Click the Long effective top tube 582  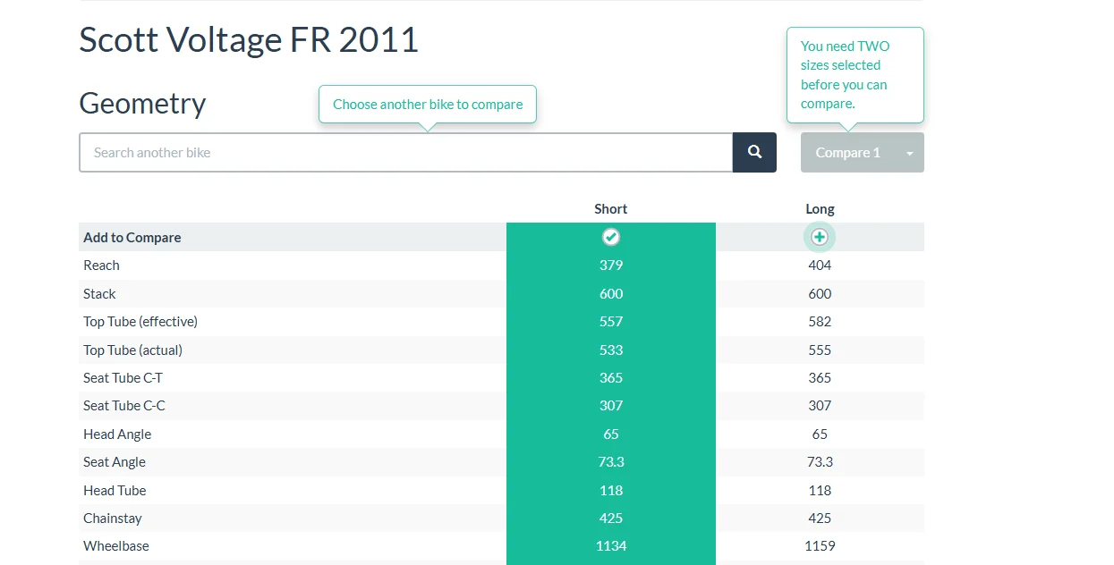pyautogui.click(x=820, y=322)
